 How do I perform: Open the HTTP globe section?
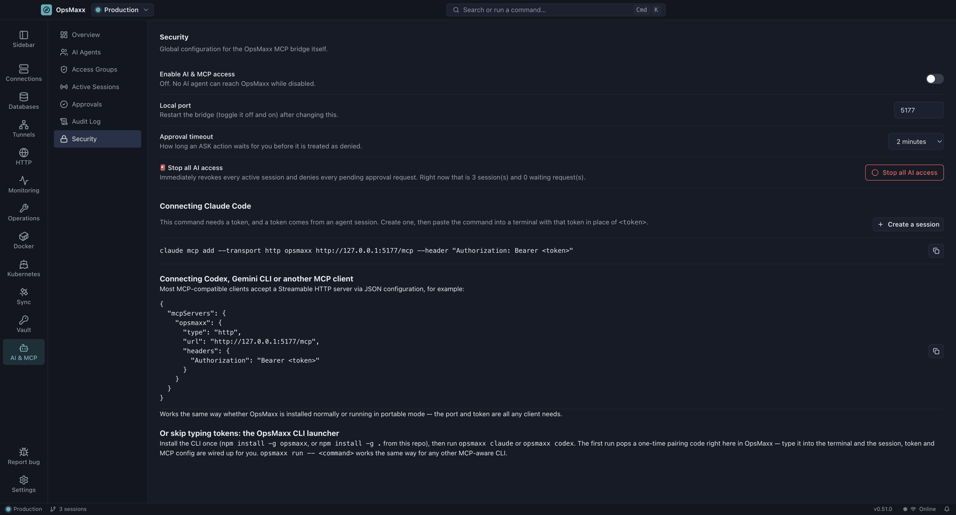coord(23,157)
